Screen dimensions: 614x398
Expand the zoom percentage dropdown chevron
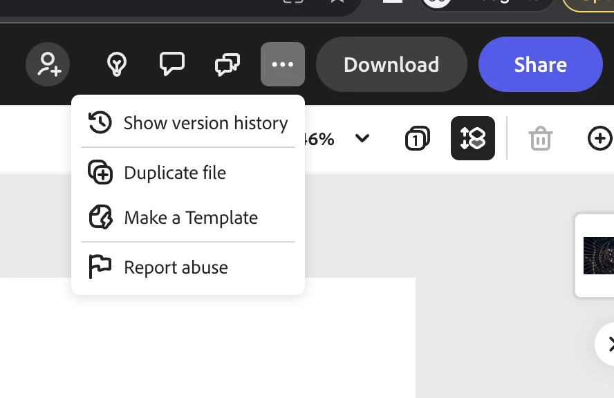(x=362, y=138)
